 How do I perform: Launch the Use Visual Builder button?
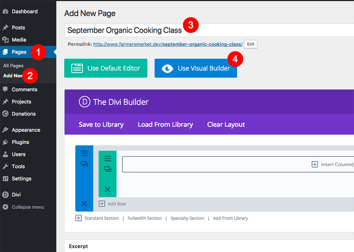[196, 68]
